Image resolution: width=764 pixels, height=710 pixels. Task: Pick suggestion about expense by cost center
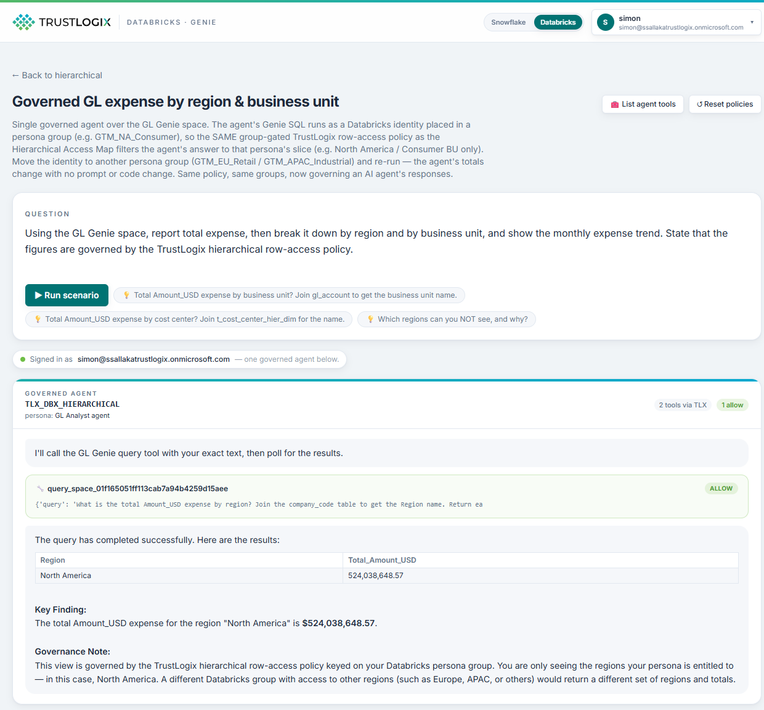click(189, 319)
